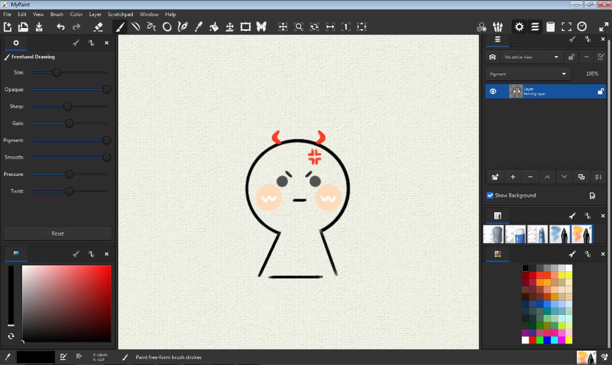Viewport: 612px width, 365px height.
Task: Select the Flood Fill bucket tool
Action: (214, 27)
